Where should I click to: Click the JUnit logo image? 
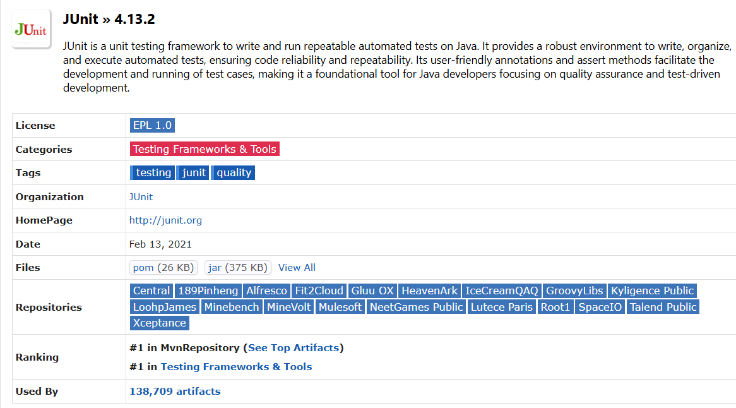coord(32,29)
